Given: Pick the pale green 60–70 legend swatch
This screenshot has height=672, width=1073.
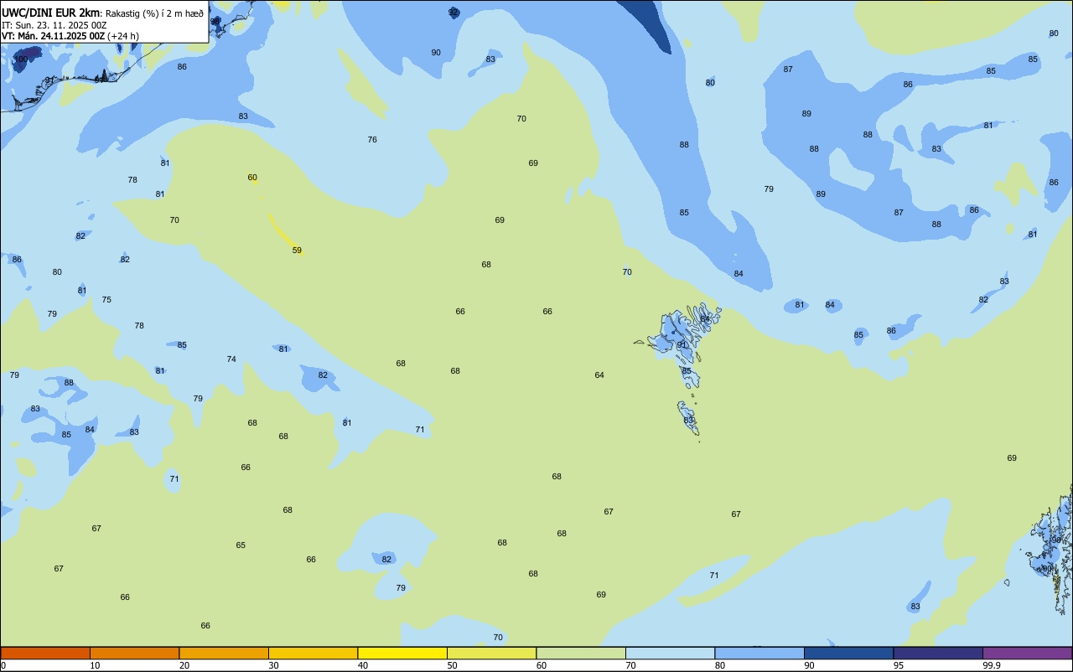Looking at the screenshot, I should click(x=581, y=653).
